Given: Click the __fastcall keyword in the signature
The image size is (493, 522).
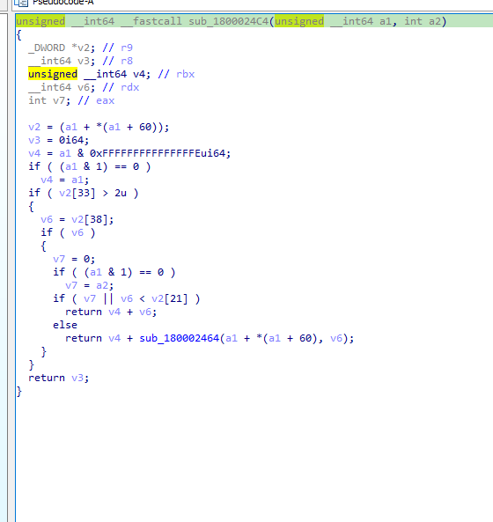Looking at the screenshot, I should click(x=151, y=21).
